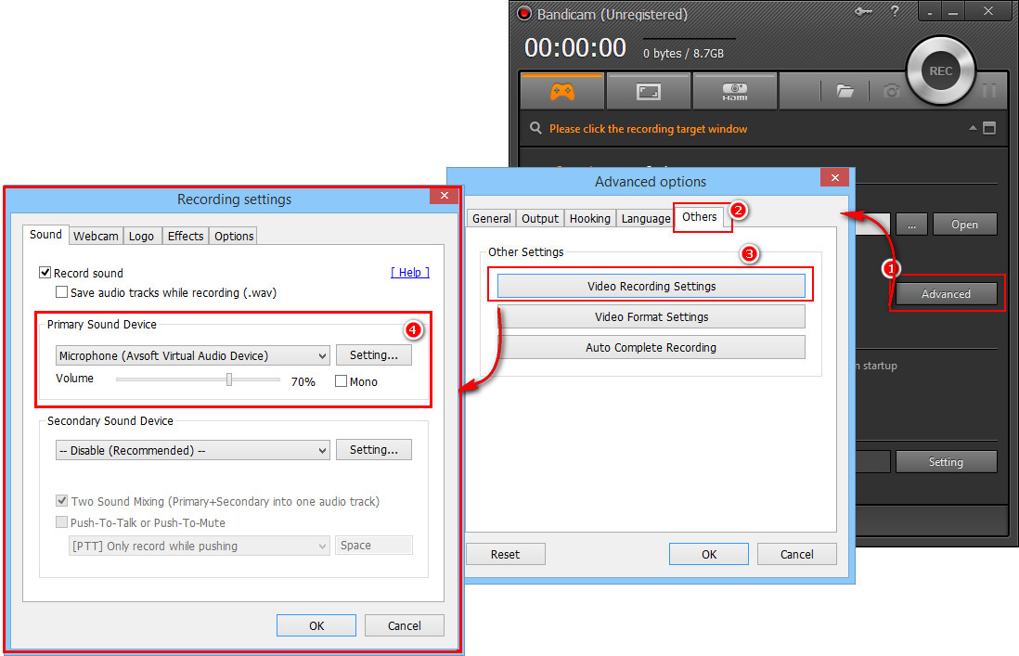Click the browse ellipsis button in Bandicam
The height and width of the screenshot is (656, 1019).
tap(911, 225)
